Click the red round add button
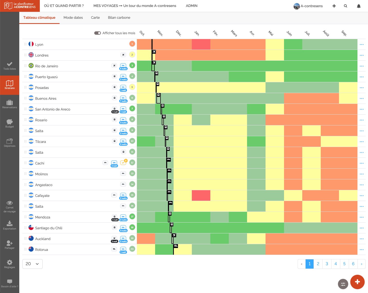This screenshot has height=293, width=368. pyautogui.click(x=357, y=282)
